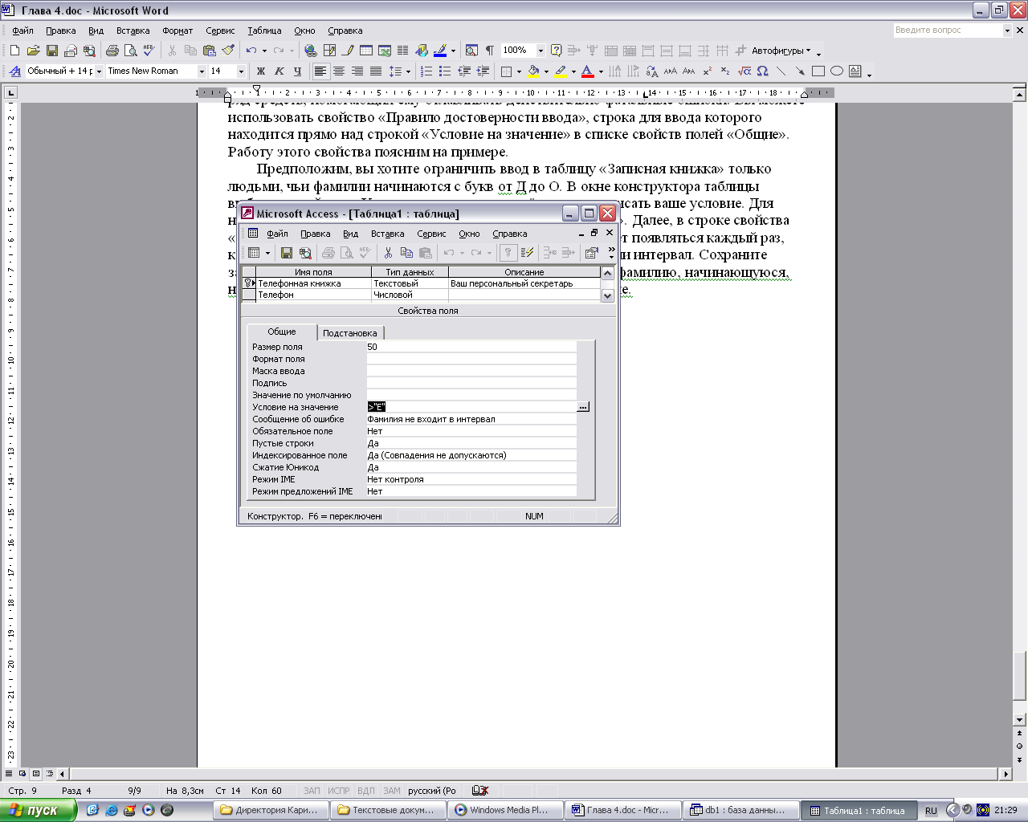Screen dimensions: 1028x822
Task: Insert an Excel worksheet into the document
Action: tap(385, 51)
